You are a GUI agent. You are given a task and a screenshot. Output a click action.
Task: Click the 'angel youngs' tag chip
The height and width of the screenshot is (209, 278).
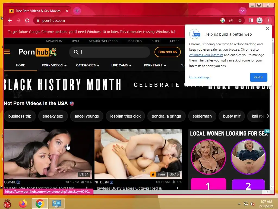[87, 116]
